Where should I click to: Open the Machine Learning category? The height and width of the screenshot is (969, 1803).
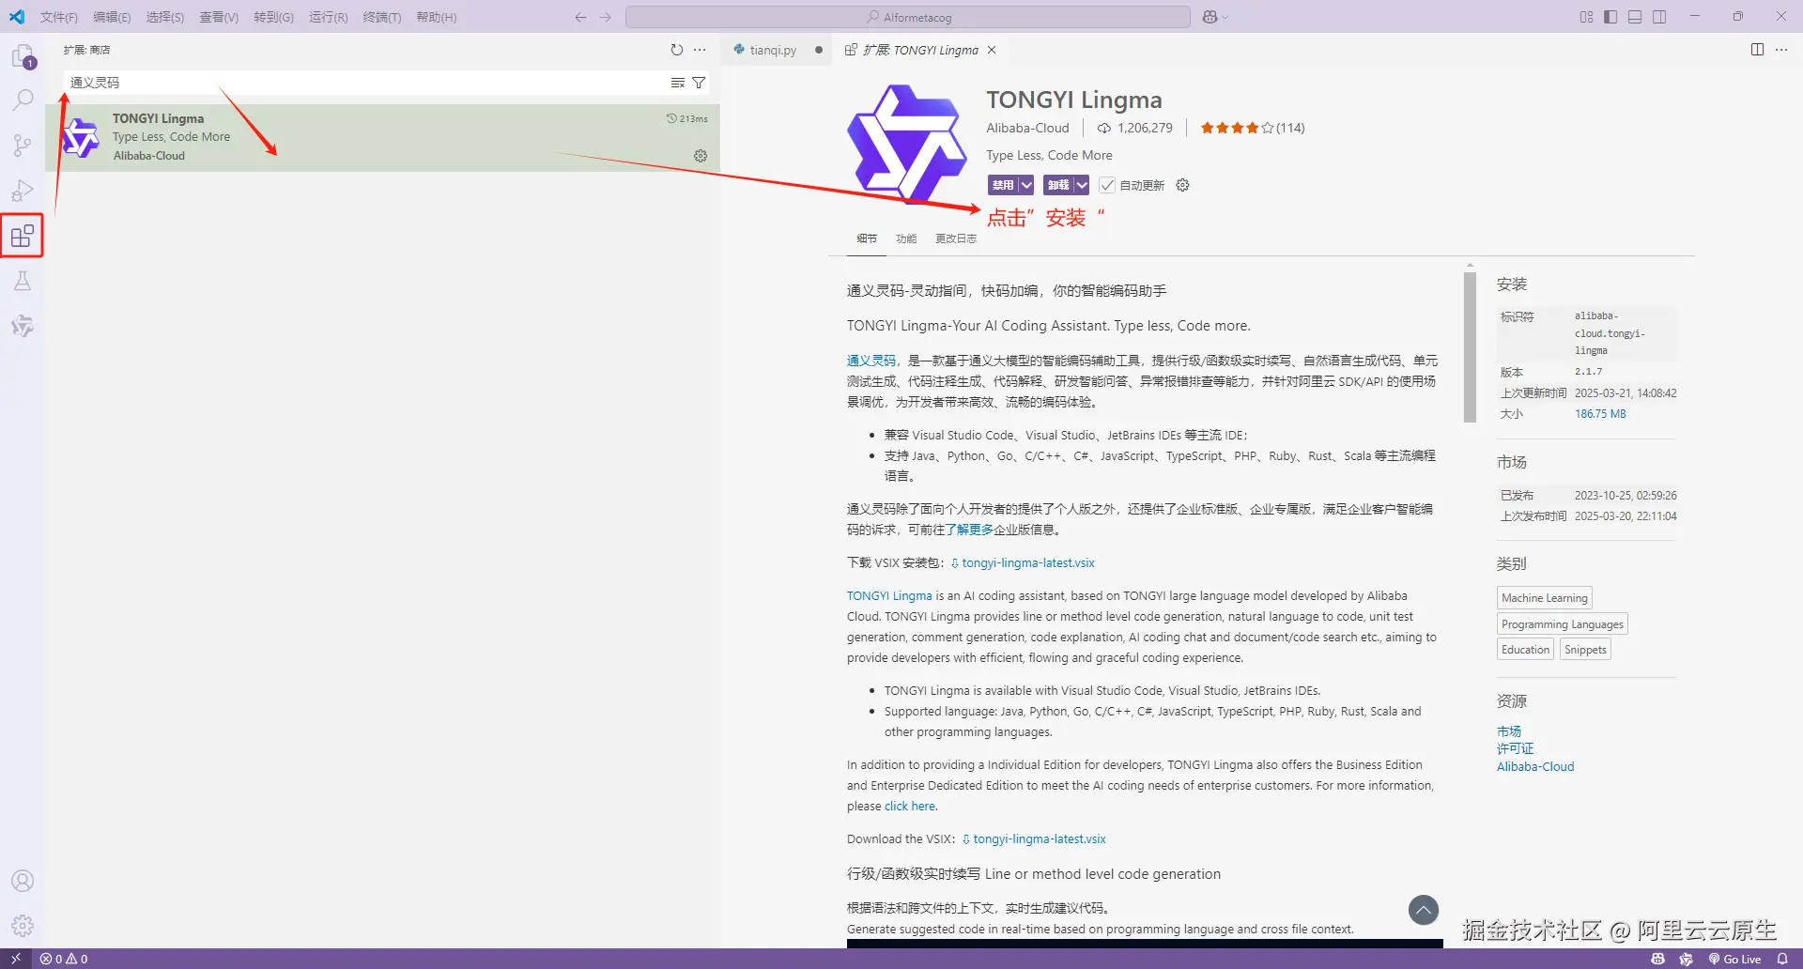click(1545, 598)
